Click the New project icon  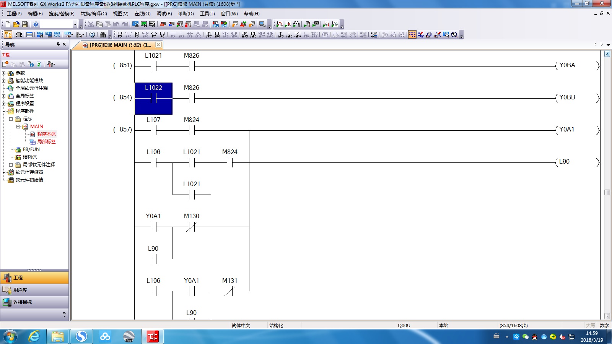click(x=8, y=24)
